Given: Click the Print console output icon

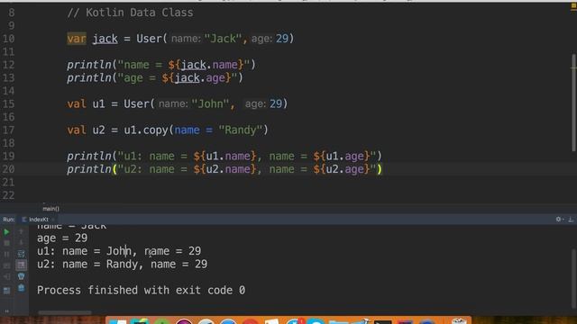Looking at the screenshot, I should pos(21,276).
